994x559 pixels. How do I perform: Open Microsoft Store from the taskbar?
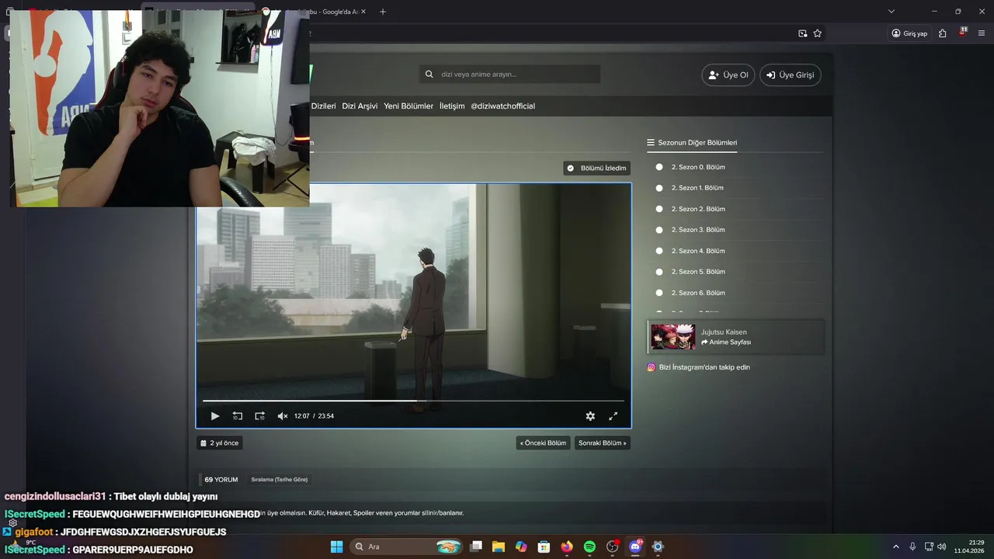[x=544, y=547]
